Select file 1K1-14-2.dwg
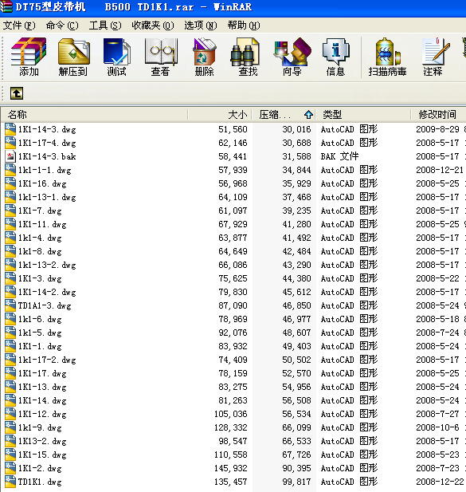466x492 pixels. click(47, 292)
